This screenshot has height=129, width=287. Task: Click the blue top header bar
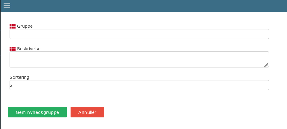(149, 6)
